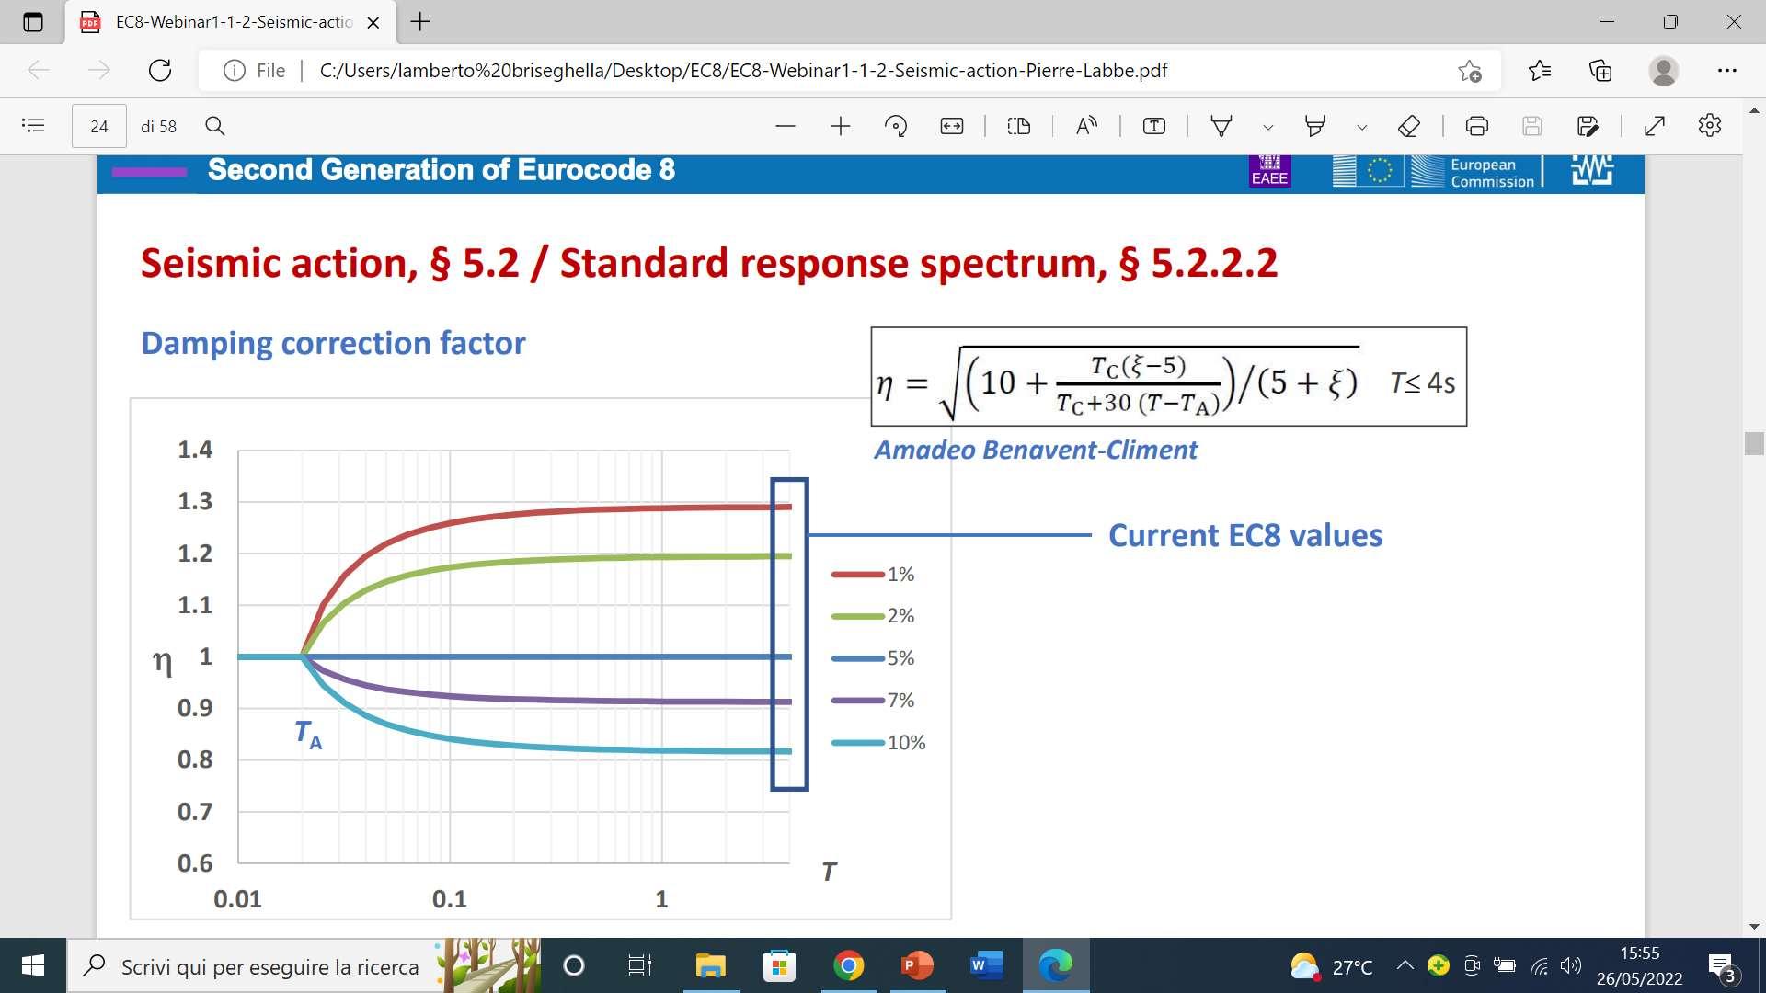The height and width of the screenshot is (993, 1766).
Task: Start Read aloud feature
Action: 1086,126
